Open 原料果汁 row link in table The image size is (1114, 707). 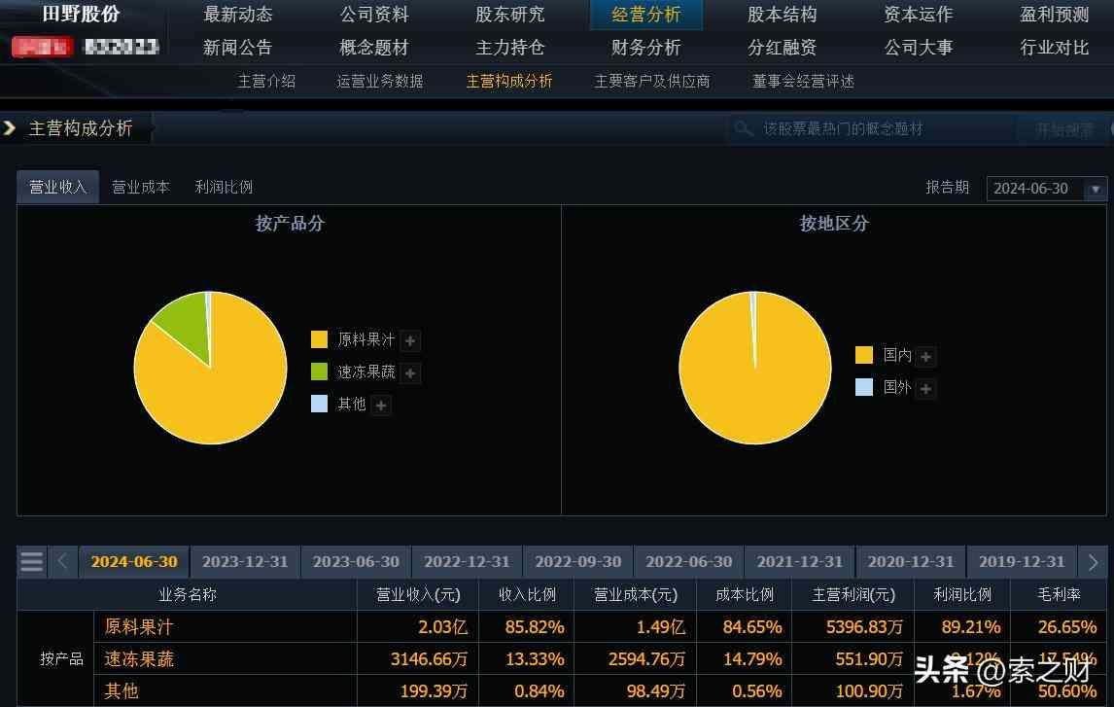139,627
